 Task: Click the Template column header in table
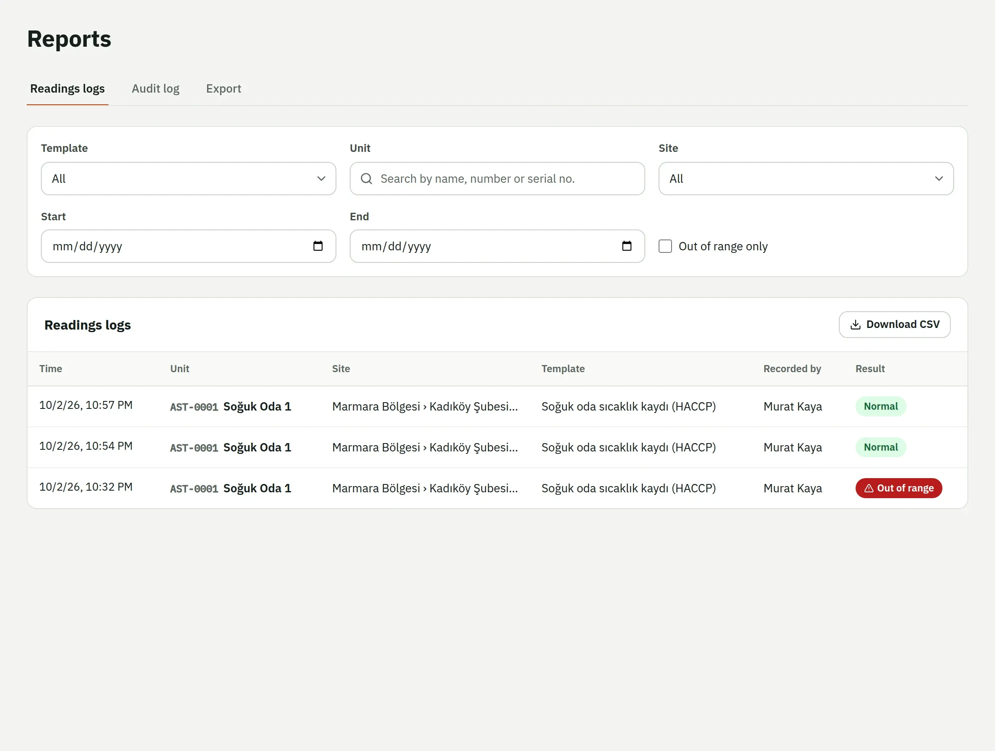click(563, 369)
